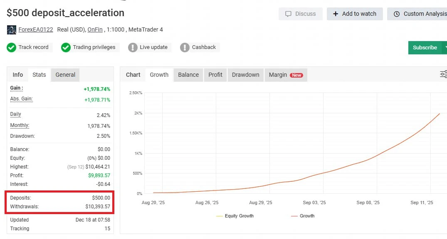Open chart settings sliders icon
The image size is (447, 239).
click(x=443, y=74)
